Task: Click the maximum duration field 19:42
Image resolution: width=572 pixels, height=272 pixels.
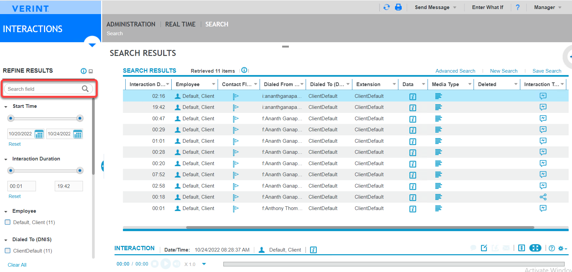Action: (x=69, y=186)
